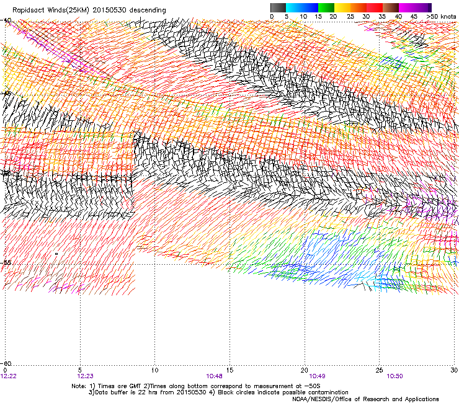Click the '12:23' swath time label
This screenshot has height=403, width=459.
[85, 376]
